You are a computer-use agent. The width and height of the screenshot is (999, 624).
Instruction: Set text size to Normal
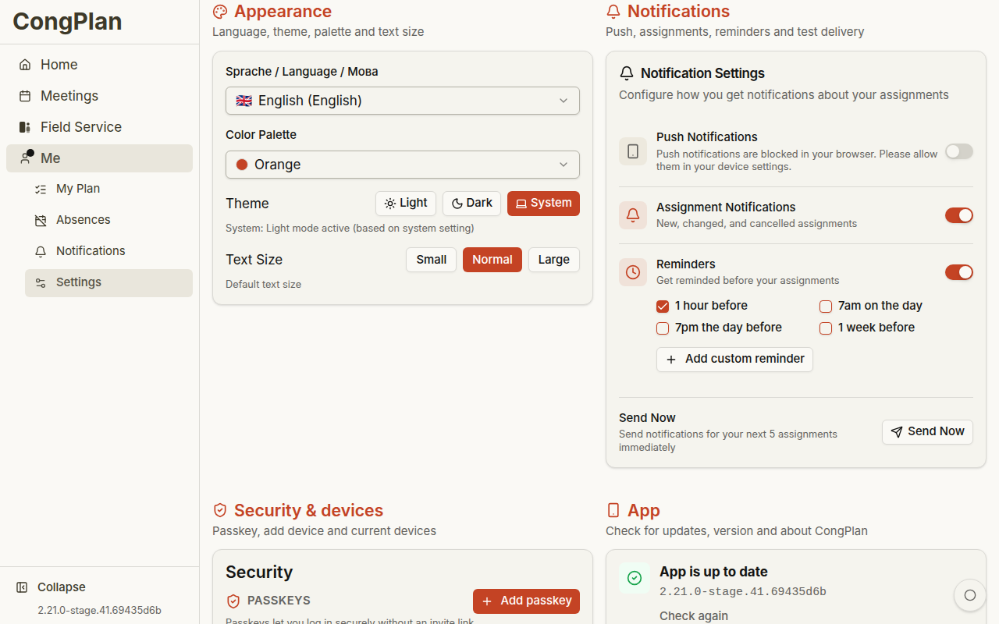click(492, 260)
